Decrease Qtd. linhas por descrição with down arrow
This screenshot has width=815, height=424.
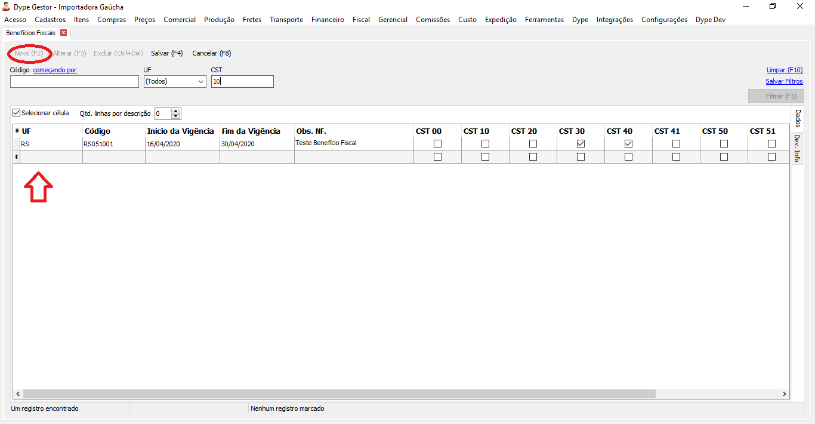(175, 116)
